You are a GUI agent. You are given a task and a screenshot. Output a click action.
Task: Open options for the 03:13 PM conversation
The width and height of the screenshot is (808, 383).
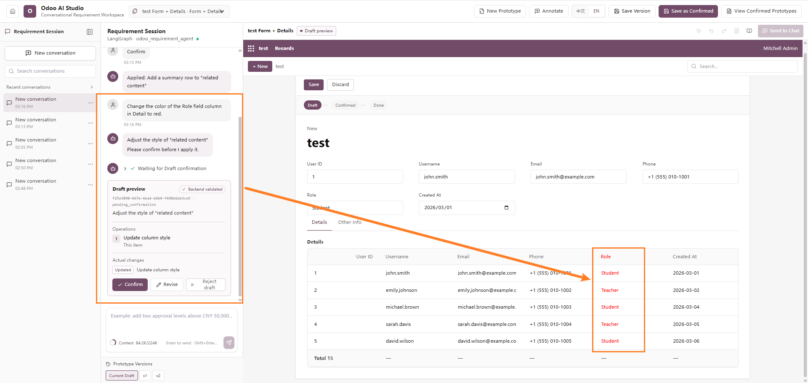(x=90, y=123)
